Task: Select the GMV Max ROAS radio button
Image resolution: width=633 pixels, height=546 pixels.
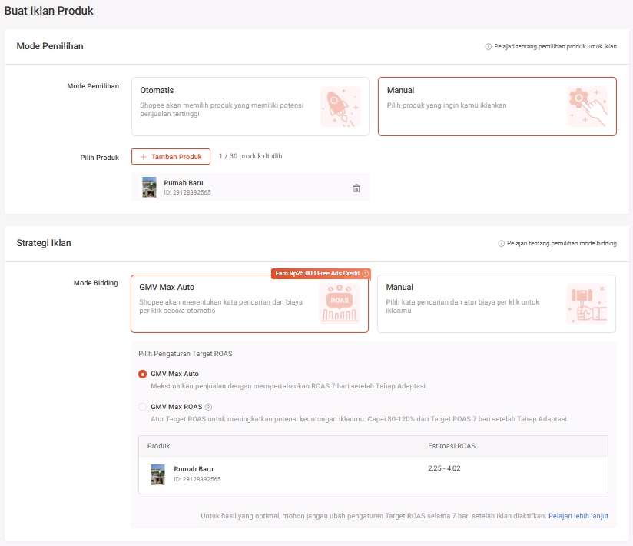Action: pos(143,407)
